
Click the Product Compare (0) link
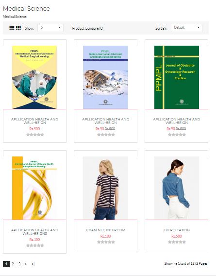point(88,28)
